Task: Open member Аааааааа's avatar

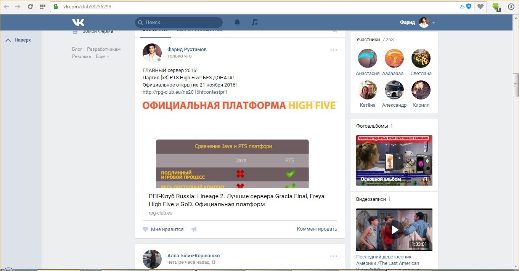Action: 394,58
